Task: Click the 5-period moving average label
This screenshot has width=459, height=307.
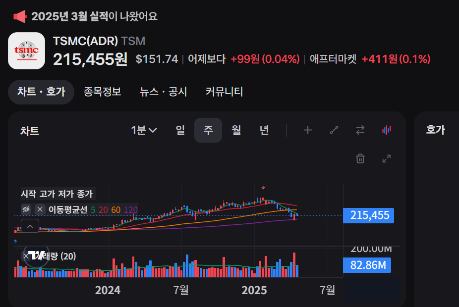Action: pos(93,209)
